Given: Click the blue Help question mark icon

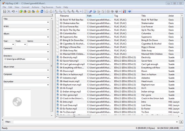Looking at the screenshot, I should tap(129, 11).
